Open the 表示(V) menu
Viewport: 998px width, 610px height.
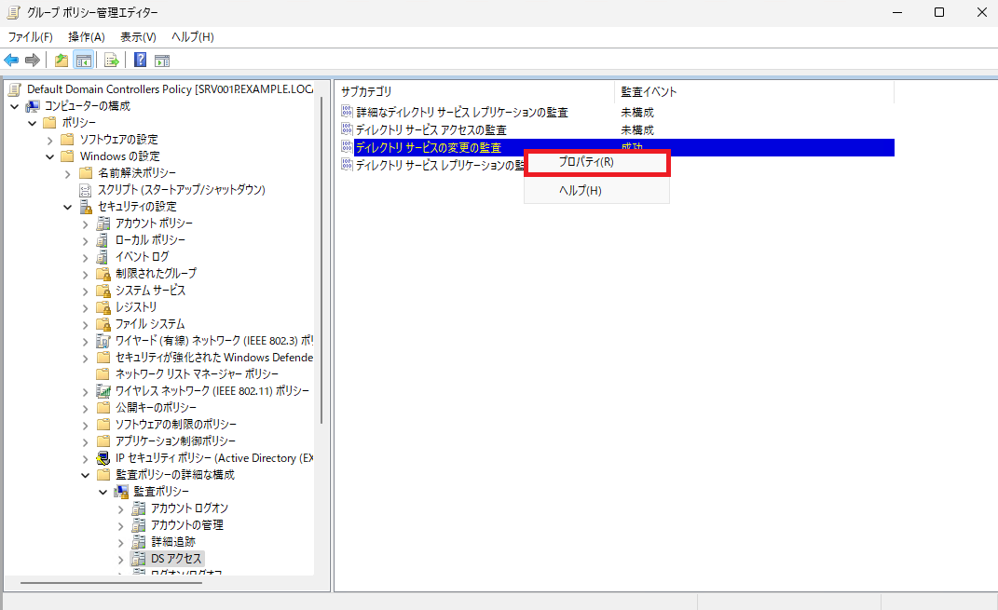(138, 37)
